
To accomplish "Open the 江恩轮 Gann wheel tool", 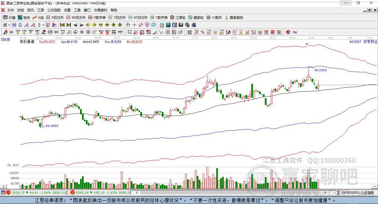I will 178,18.
